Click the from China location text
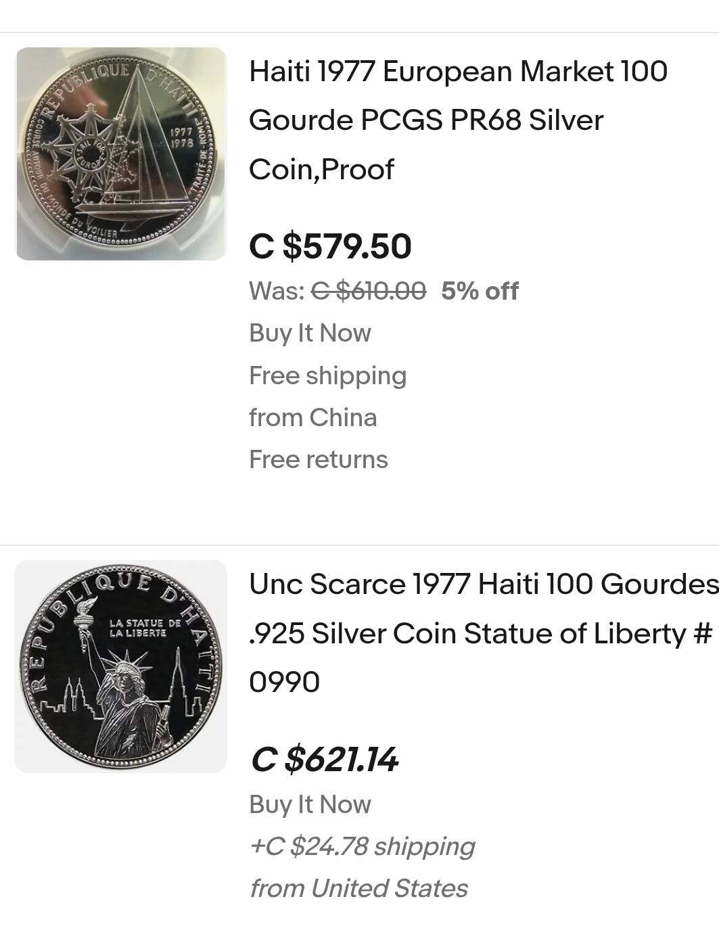The width and height of the screenshot is (719, 945). 312,418
